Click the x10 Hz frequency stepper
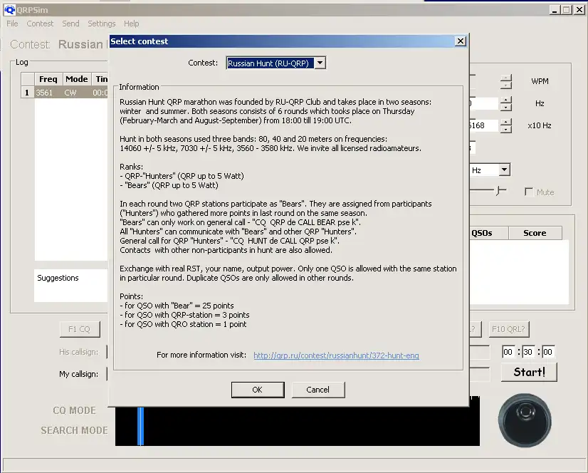The height and width of the screenshot is (473, 588). (506, 126)
